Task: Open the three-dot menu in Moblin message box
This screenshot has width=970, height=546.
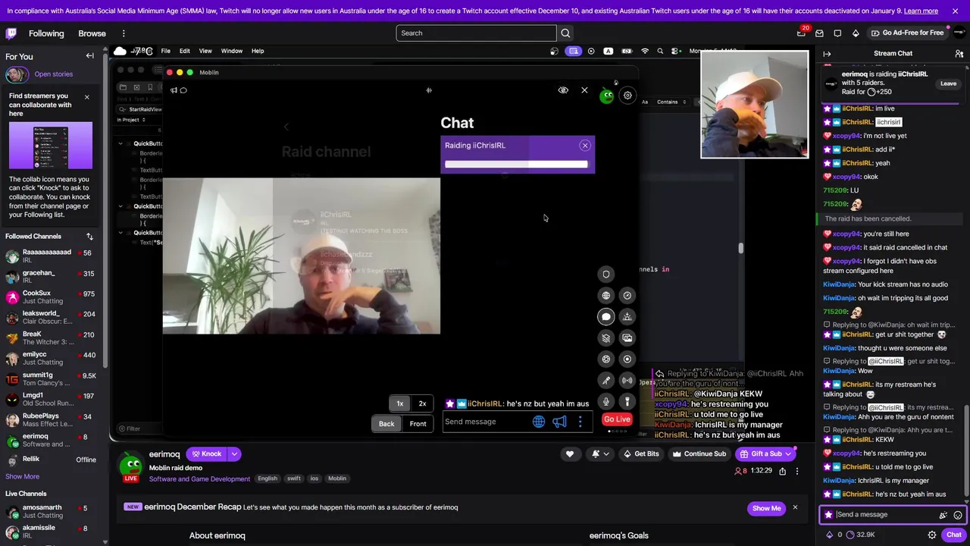Action: 580,422
